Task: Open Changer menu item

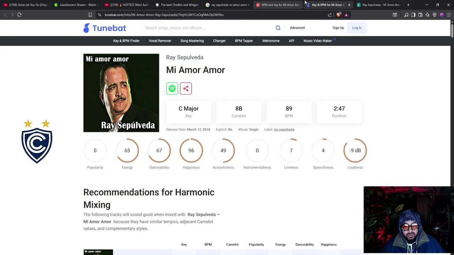Action: tap(219, 41)
